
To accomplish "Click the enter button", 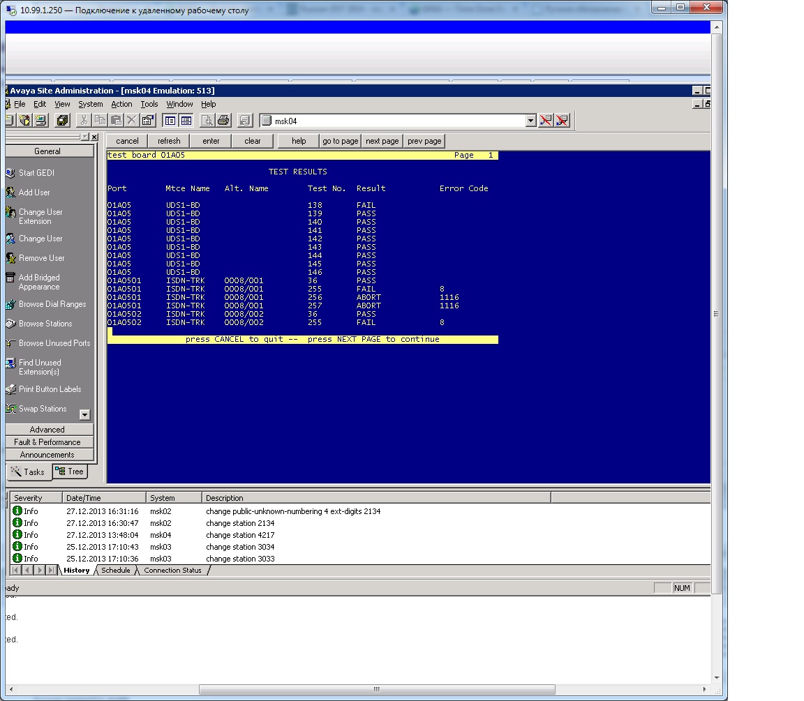I will pos(211,141).
